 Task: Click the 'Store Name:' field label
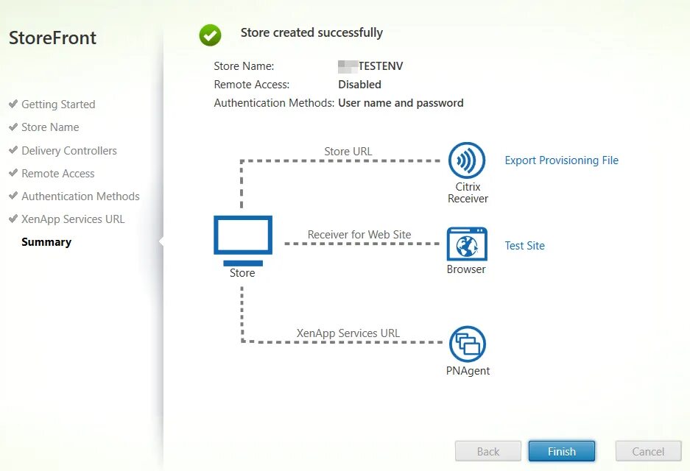tap(244, 66)
